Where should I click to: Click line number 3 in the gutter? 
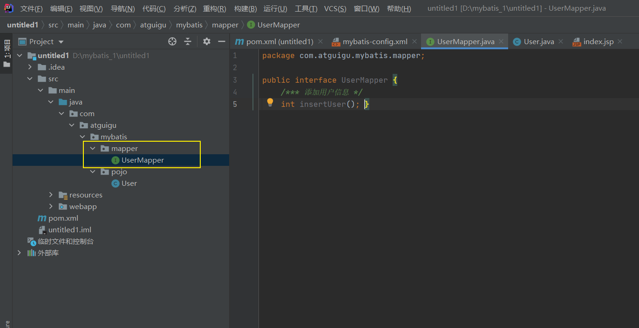coord(235,80)
